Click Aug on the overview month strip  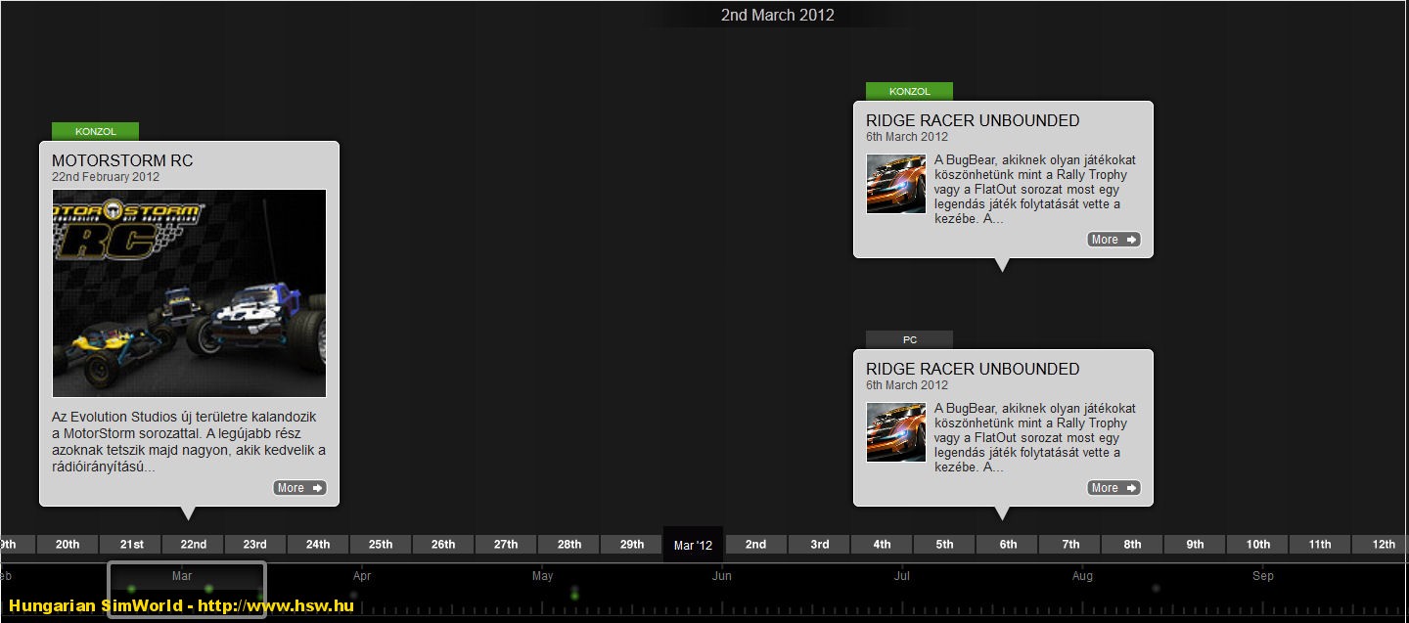click(1082, 576)
